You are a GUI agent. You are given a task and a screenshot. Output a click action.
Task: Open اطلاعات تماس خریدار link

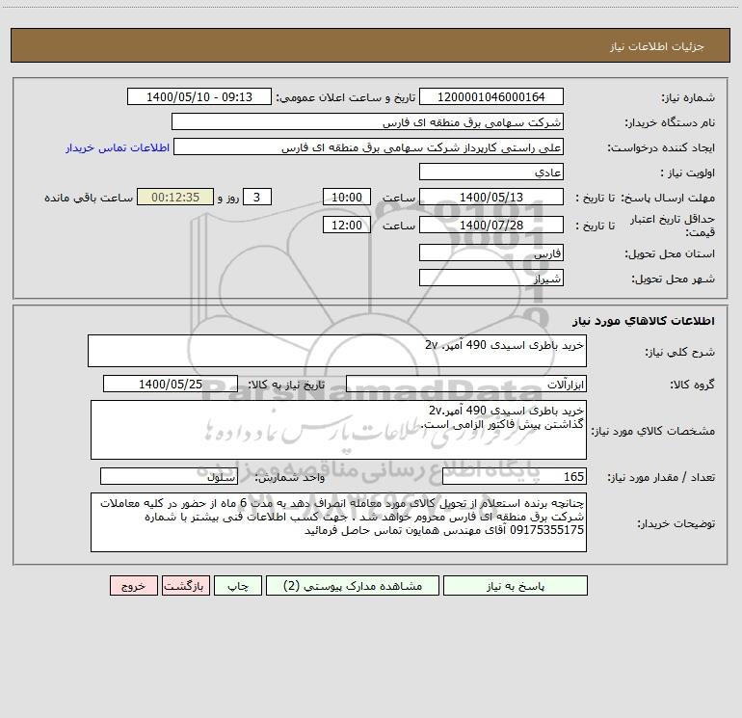pos(118,147)
